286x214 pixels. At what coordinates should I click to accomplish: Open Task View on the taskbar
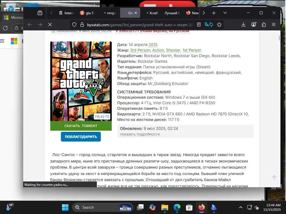pos(140,207)
